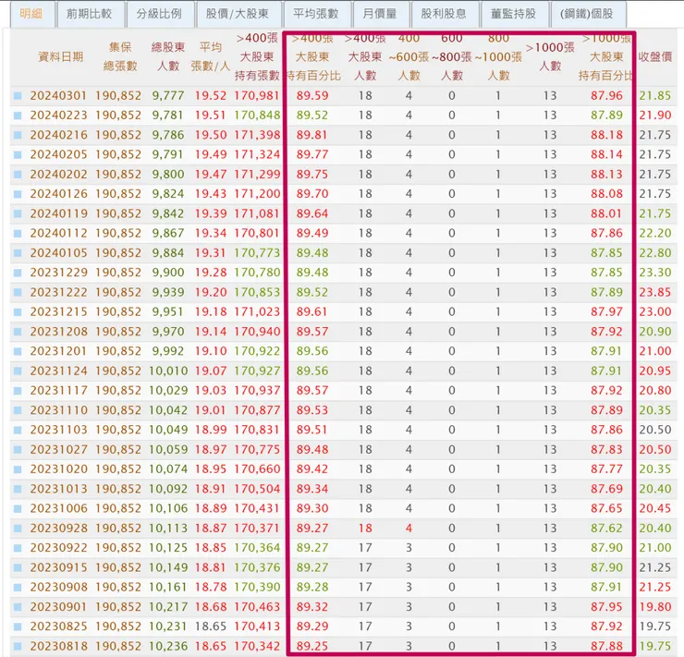Click blue square icon beside 20231020
Image resolution: width=684 pixels, height=657 pixels.
18,469
